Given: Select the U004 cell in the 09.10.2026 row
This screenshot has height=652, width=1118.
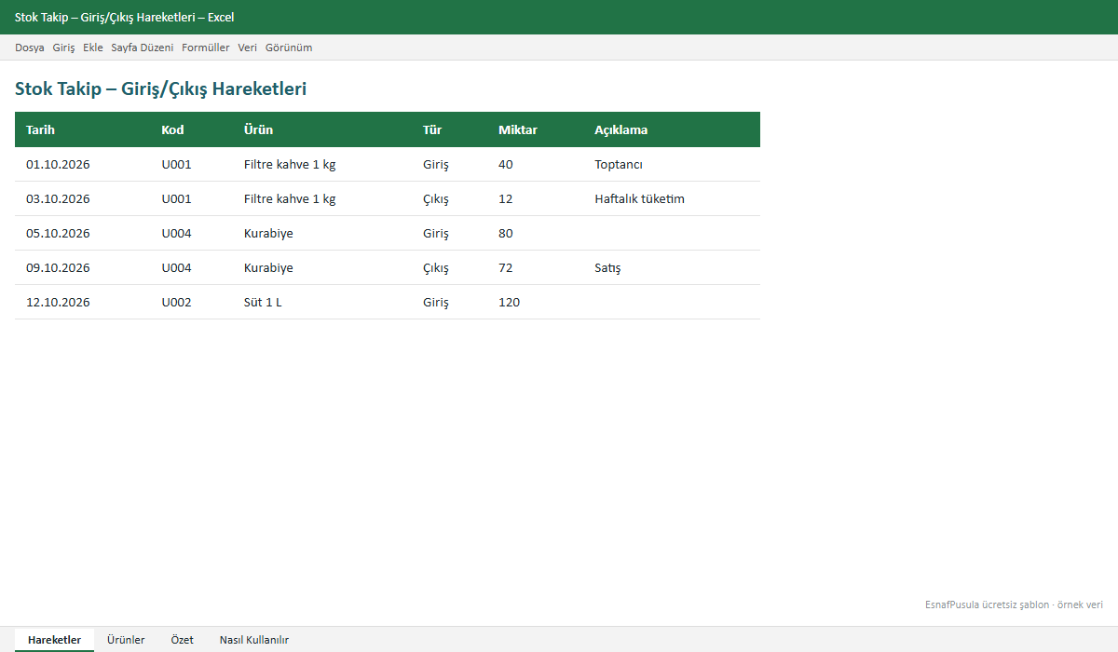Looking at the screenshot, I should (x=191, y=267).
